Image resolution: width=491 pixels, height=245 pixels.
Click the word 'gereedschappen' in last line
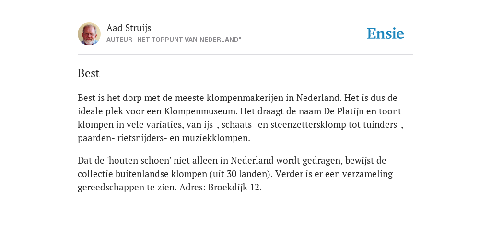111,187
